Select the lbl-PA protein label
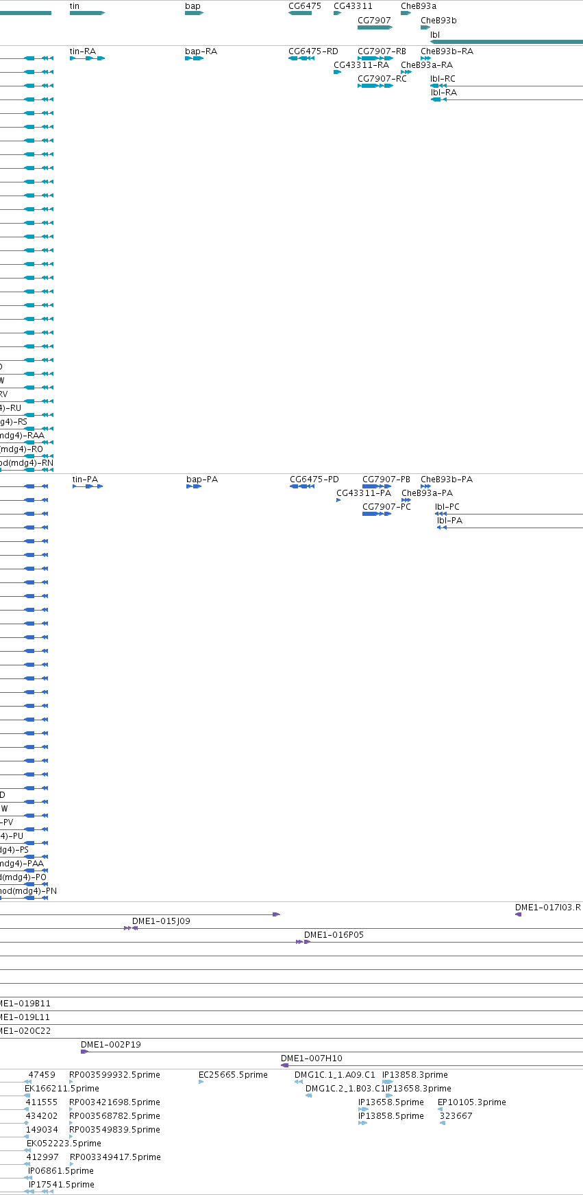The width and height of the screenshot is (583, 1195). (449, 521)
